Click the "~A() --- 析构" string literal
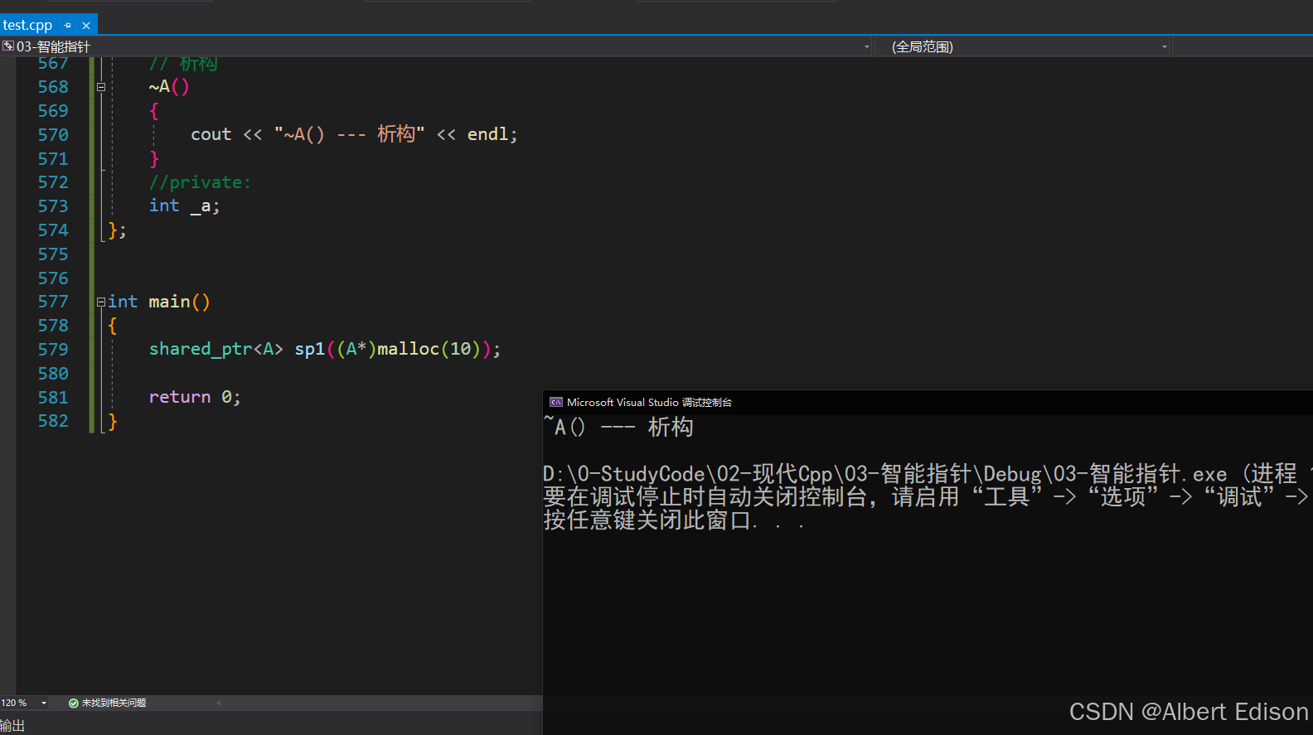 click(349, 134)
